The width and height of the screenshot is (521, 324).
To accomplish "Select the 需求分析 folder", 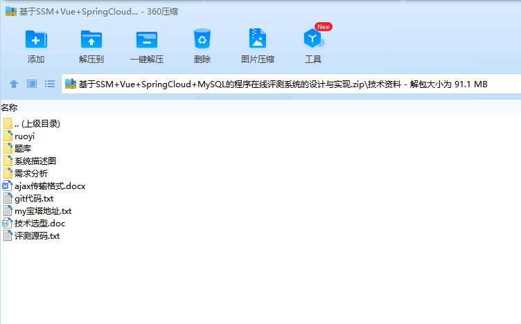I will (26, 173).
